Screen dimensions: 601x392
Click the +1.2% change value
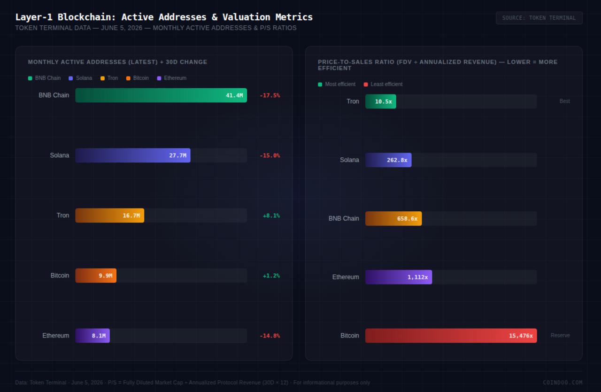[271, 276]
